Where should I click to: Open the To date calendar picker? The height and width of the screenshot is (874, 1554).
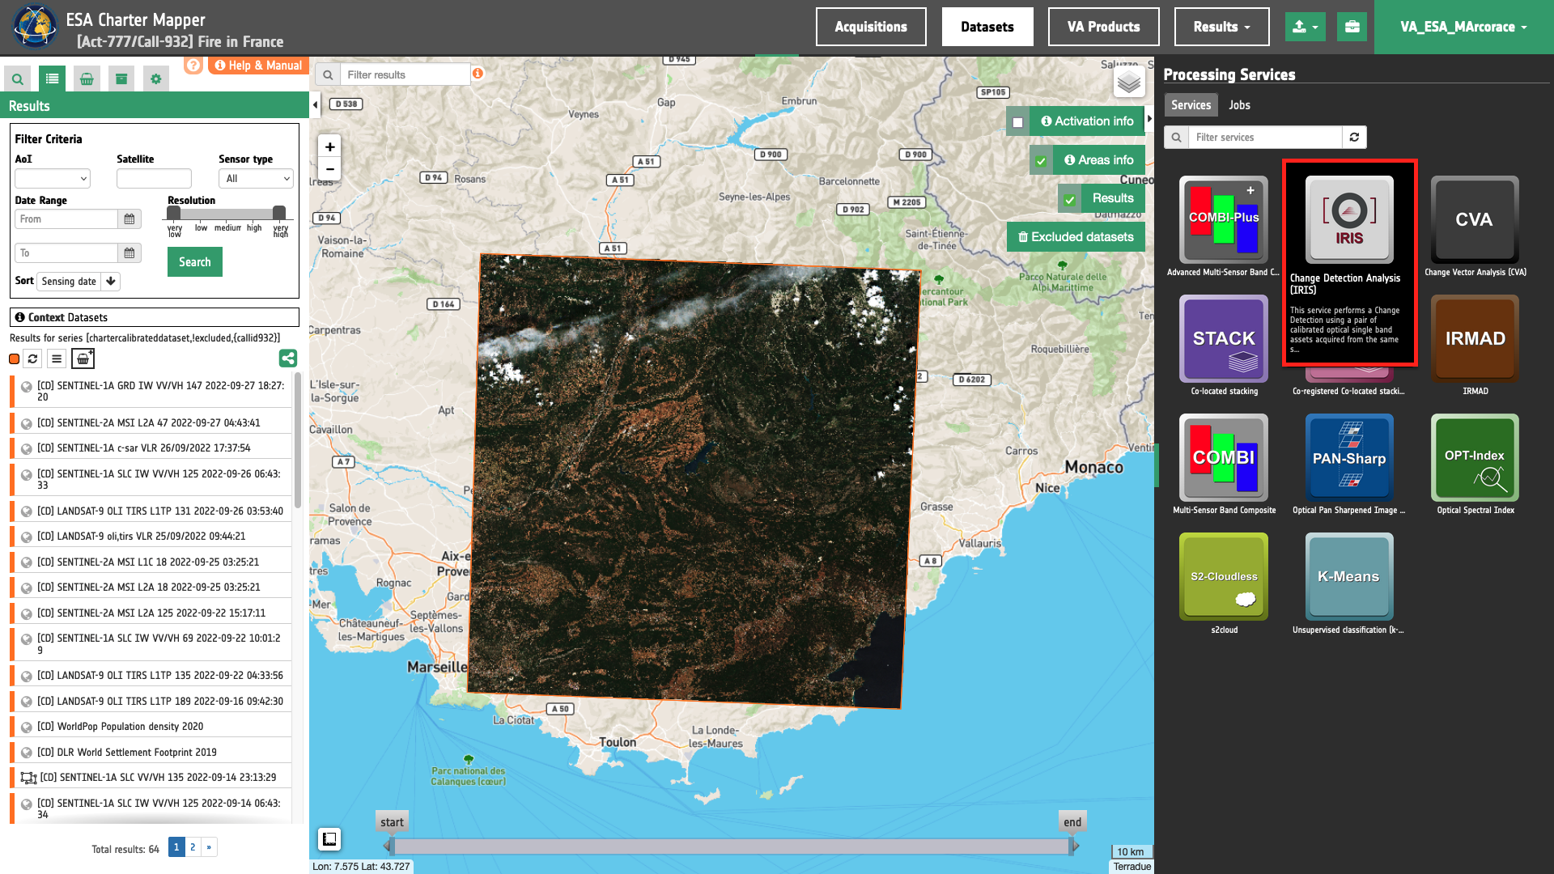coord(129,253)
